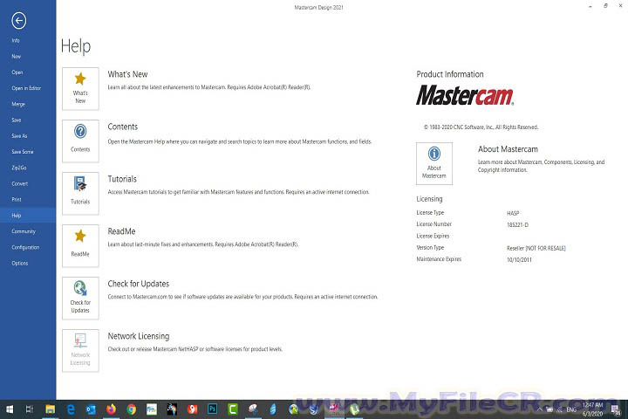
Task: Launch Microsoft Edge from the taskbar
Action: click(x=71, y=409)
